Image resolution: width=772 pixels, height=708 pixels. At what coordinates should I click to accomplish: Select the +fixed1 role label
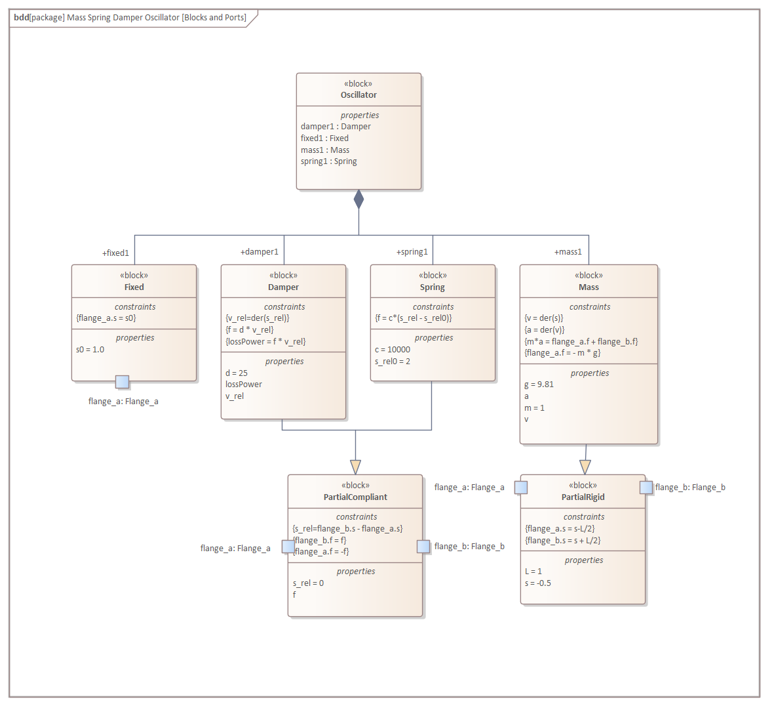click(x=116, y=253)
